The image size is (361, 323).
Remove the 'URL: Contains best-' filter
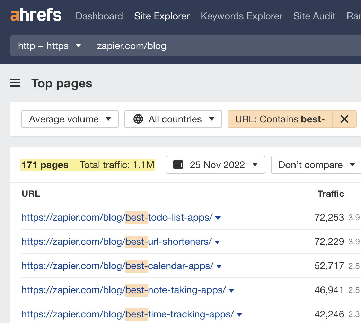344,119
